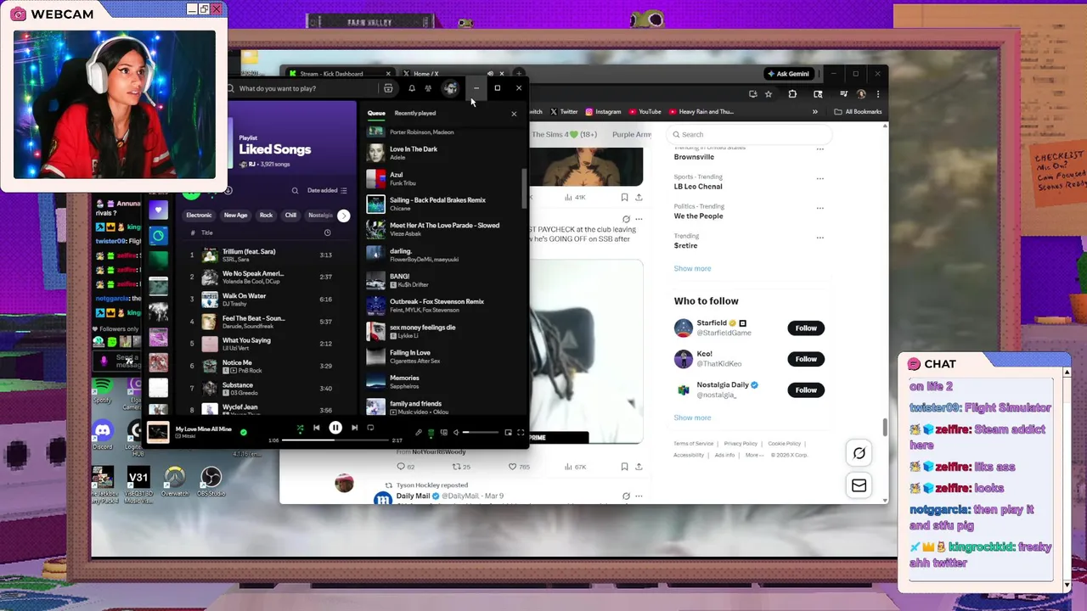
Task: Open the X Grok floating icon
Action: point(859,453)
